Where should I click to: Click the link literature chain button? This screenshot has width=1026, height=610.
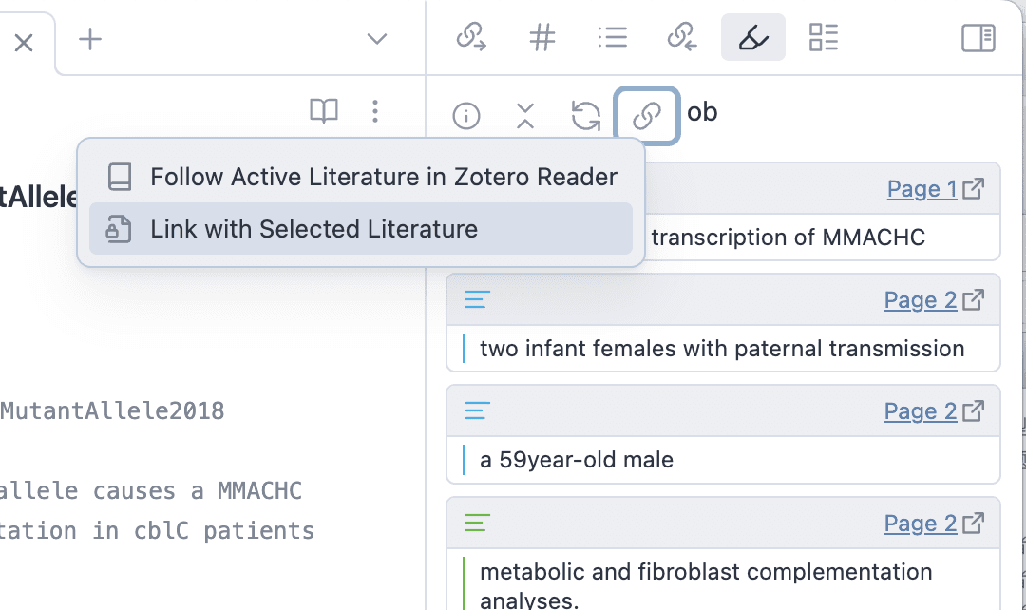(647, 116)
